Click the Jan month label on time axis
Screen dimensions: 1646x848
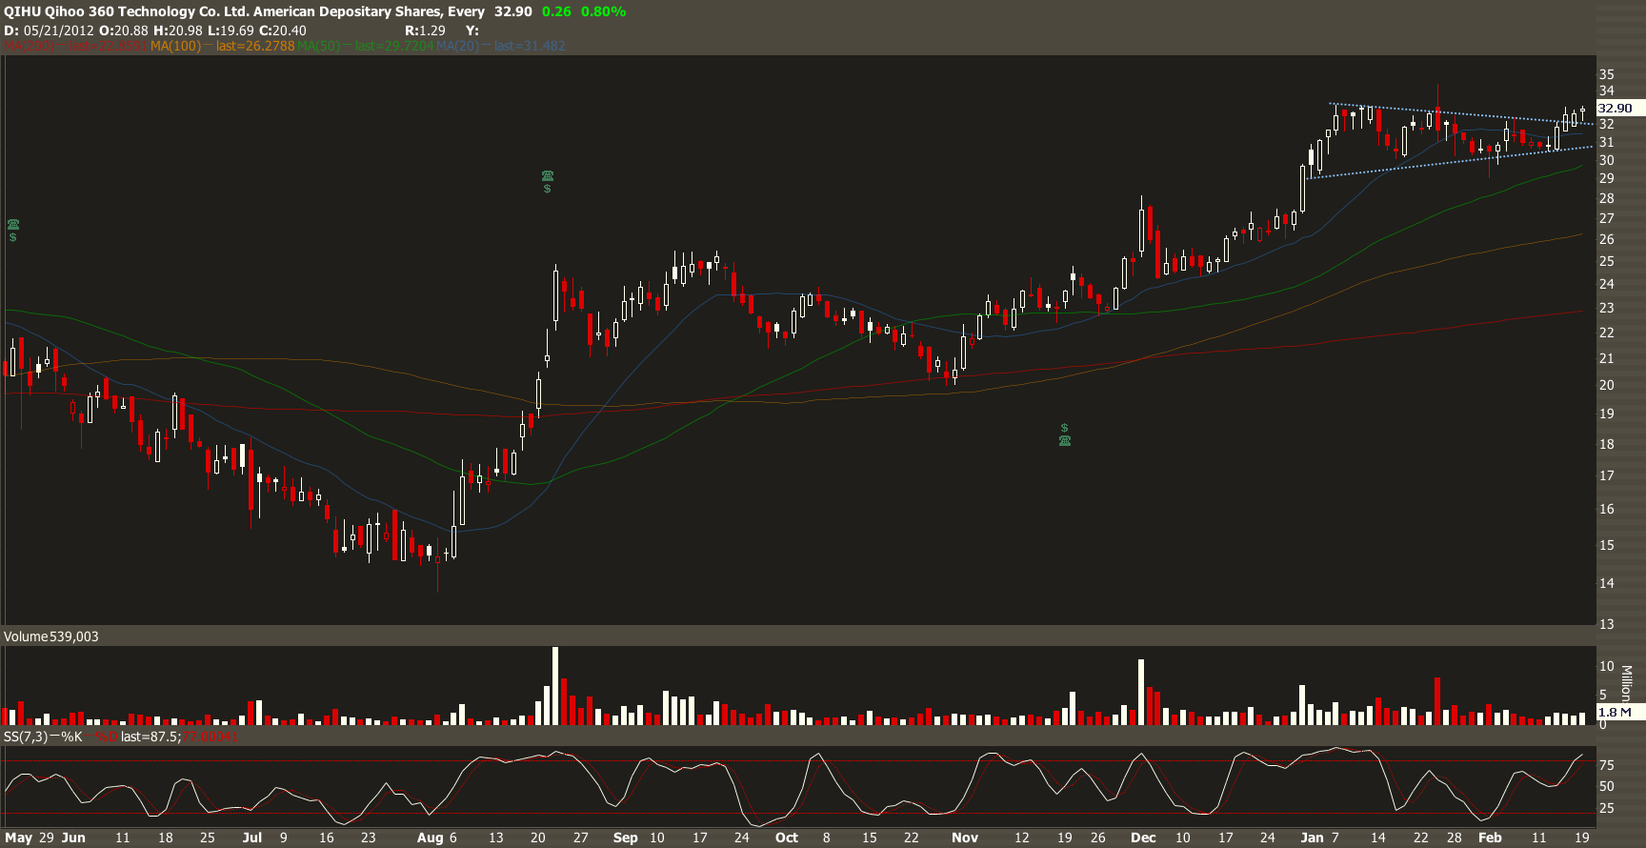(x=1313, y=838)
